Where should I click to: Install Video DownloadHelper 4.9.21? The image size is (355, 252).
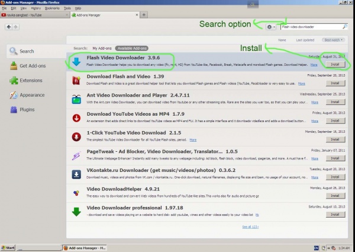coord(335,196)
